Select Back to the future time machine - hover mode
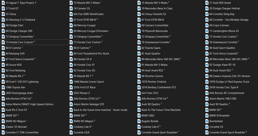Image resolution: width=258 pixels, height=136 pixels. [100, 110]
